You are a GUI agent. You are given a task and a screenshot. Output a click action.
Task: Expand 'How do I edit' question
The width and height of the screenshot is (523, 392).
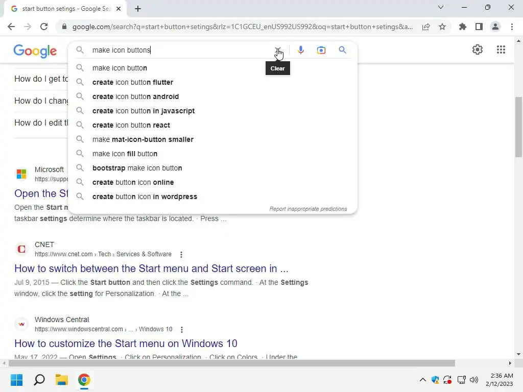point(41,123)
